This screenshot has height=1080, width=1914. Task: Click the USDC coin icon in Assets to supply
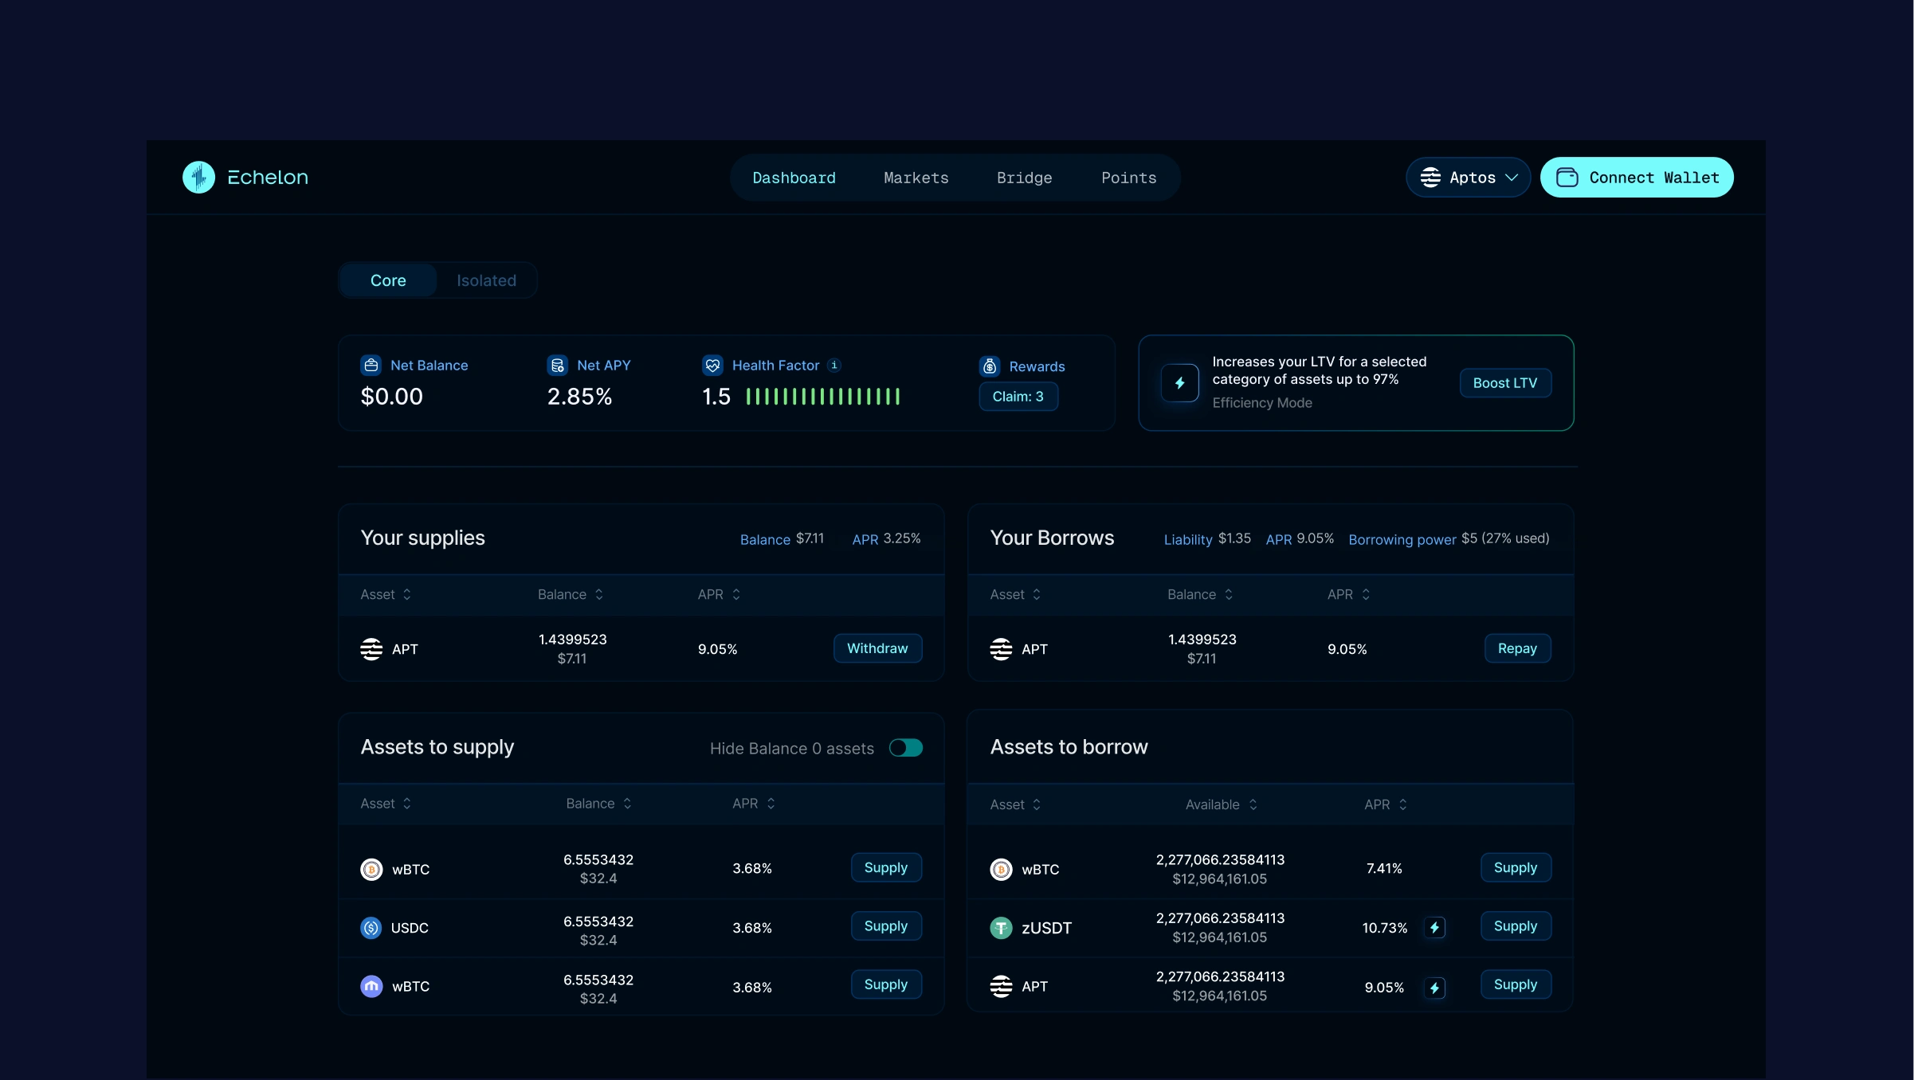(x=371, y=928)
